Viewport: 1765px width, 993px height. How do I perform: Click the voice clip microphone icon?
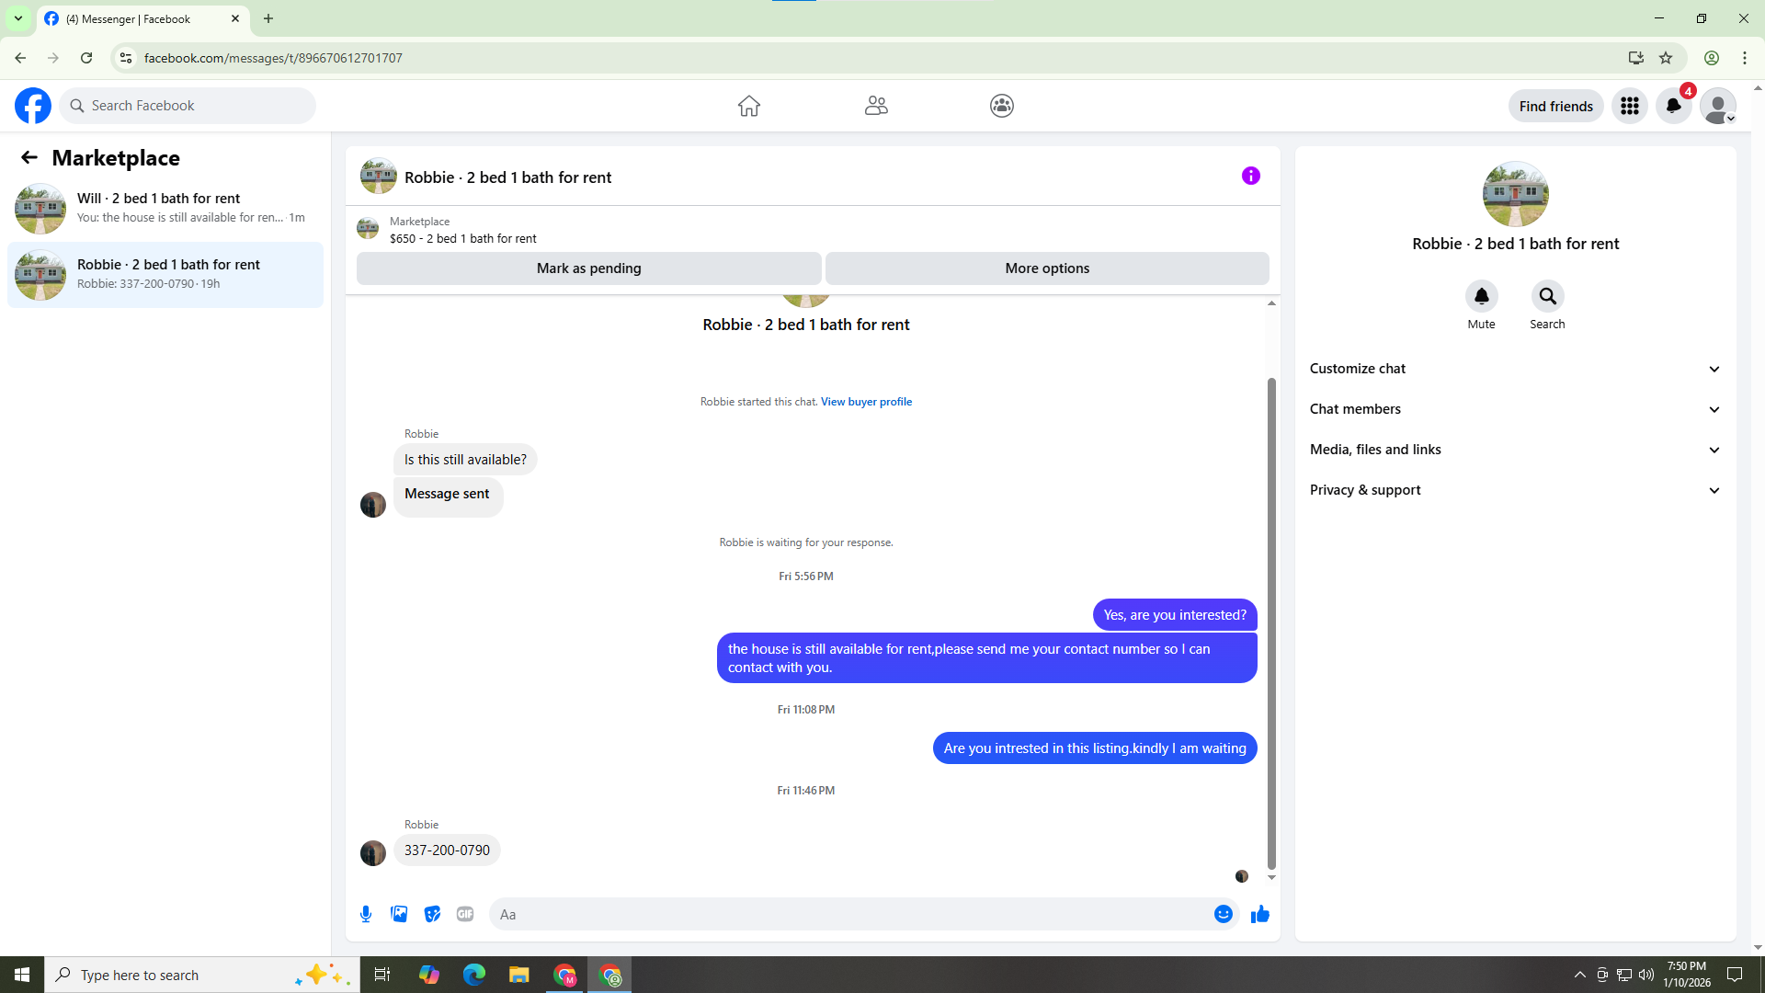click(366, 914)
